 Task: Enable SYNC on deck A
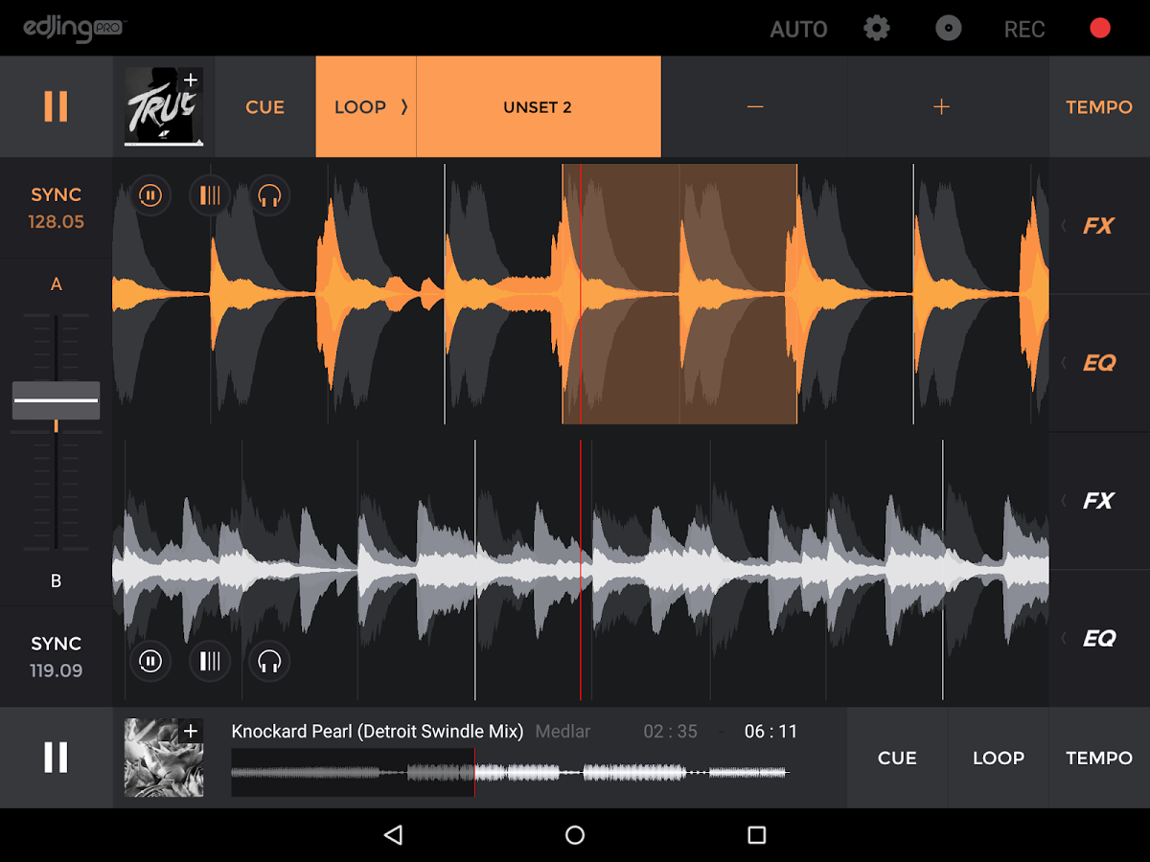coord(56,207)
